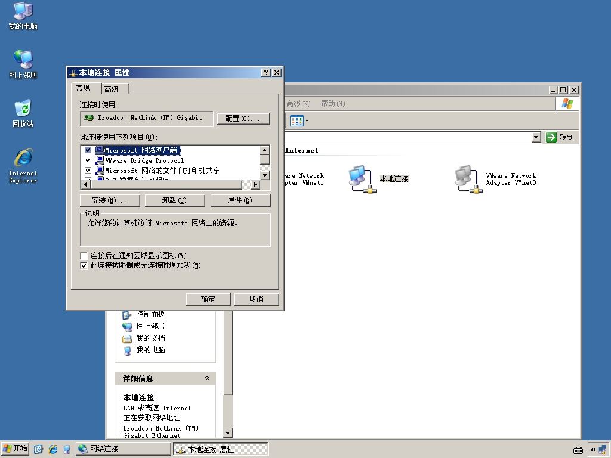611x458 pixels.
Task: Click the 控制面板 link text
Action: coord(150,314)
